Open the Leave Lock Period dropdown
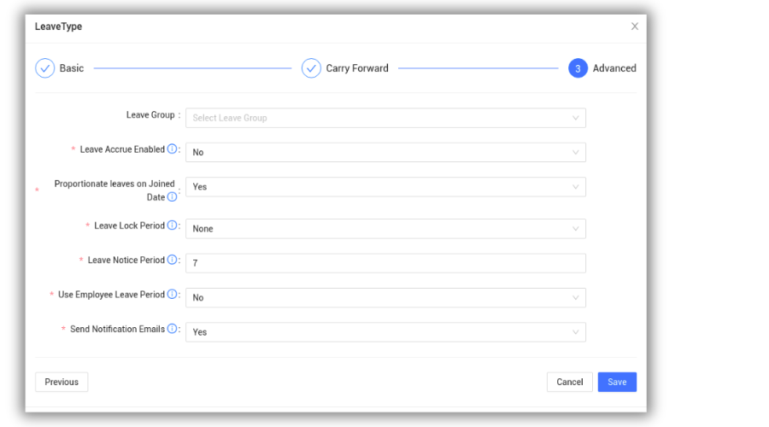Image resolution: width=769 pixels, height=427 pixels. [x=385, y=229]
